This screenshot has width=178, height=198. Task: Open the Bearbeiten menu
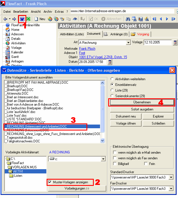click(21, 12)
